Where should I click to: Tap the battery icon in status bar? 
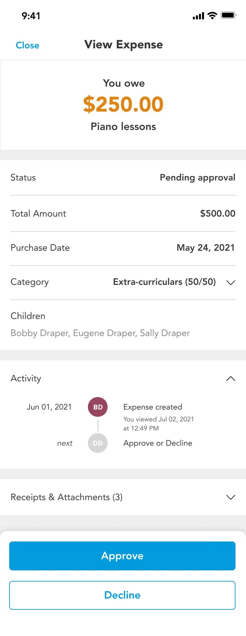[229, 15]
